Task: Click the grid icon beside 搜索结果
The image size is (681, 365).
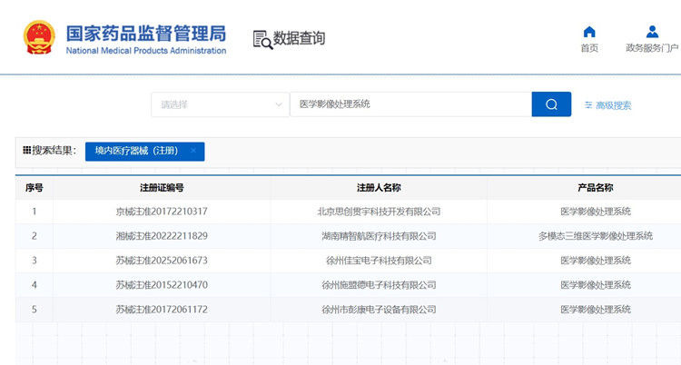Action: pyautogui.click(x=27, y=150)
